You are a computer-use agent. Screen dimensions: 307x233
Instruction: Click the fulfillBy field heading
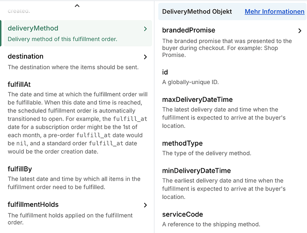click(20, 169)
